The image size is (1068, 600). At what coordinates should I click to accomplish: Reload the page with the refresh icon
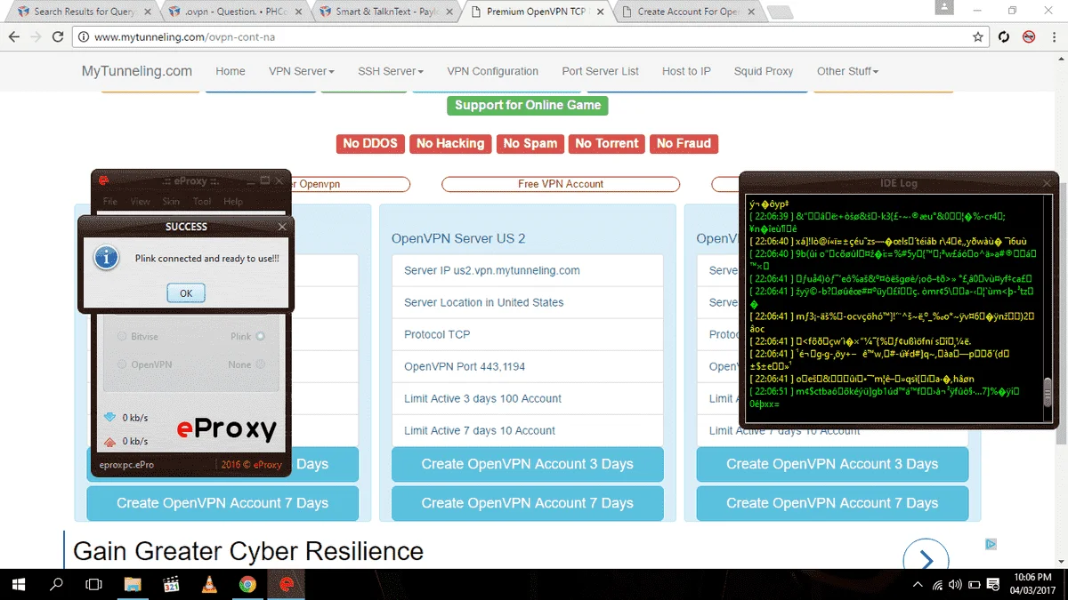pyautogui.click(x=58, y=37)
